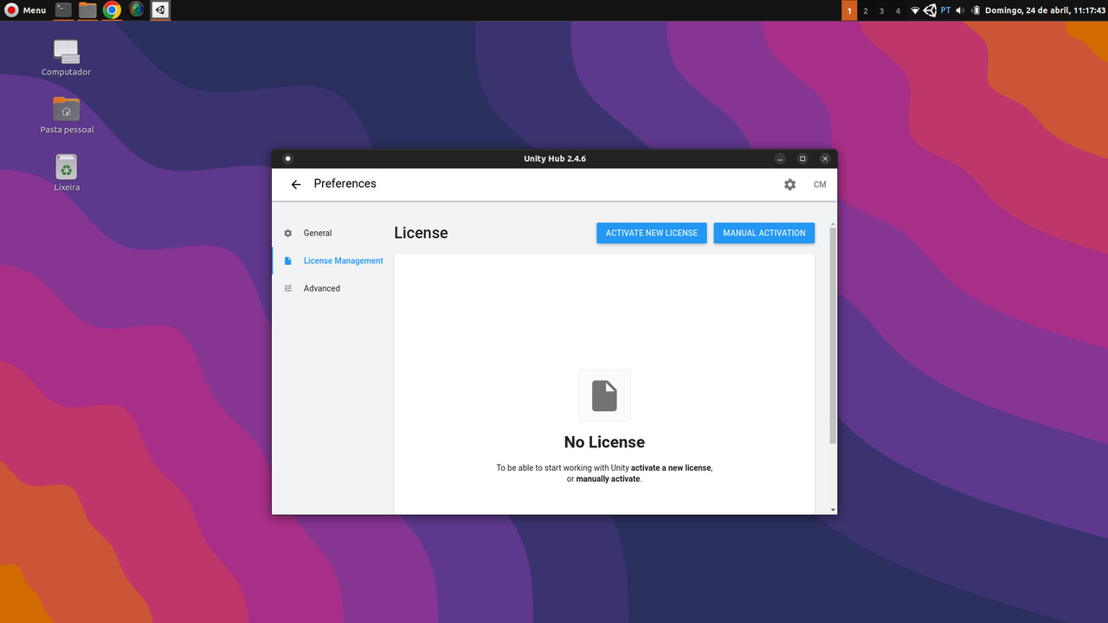
Task: Open the panel Menu button
Action: [x=25, y=10]
